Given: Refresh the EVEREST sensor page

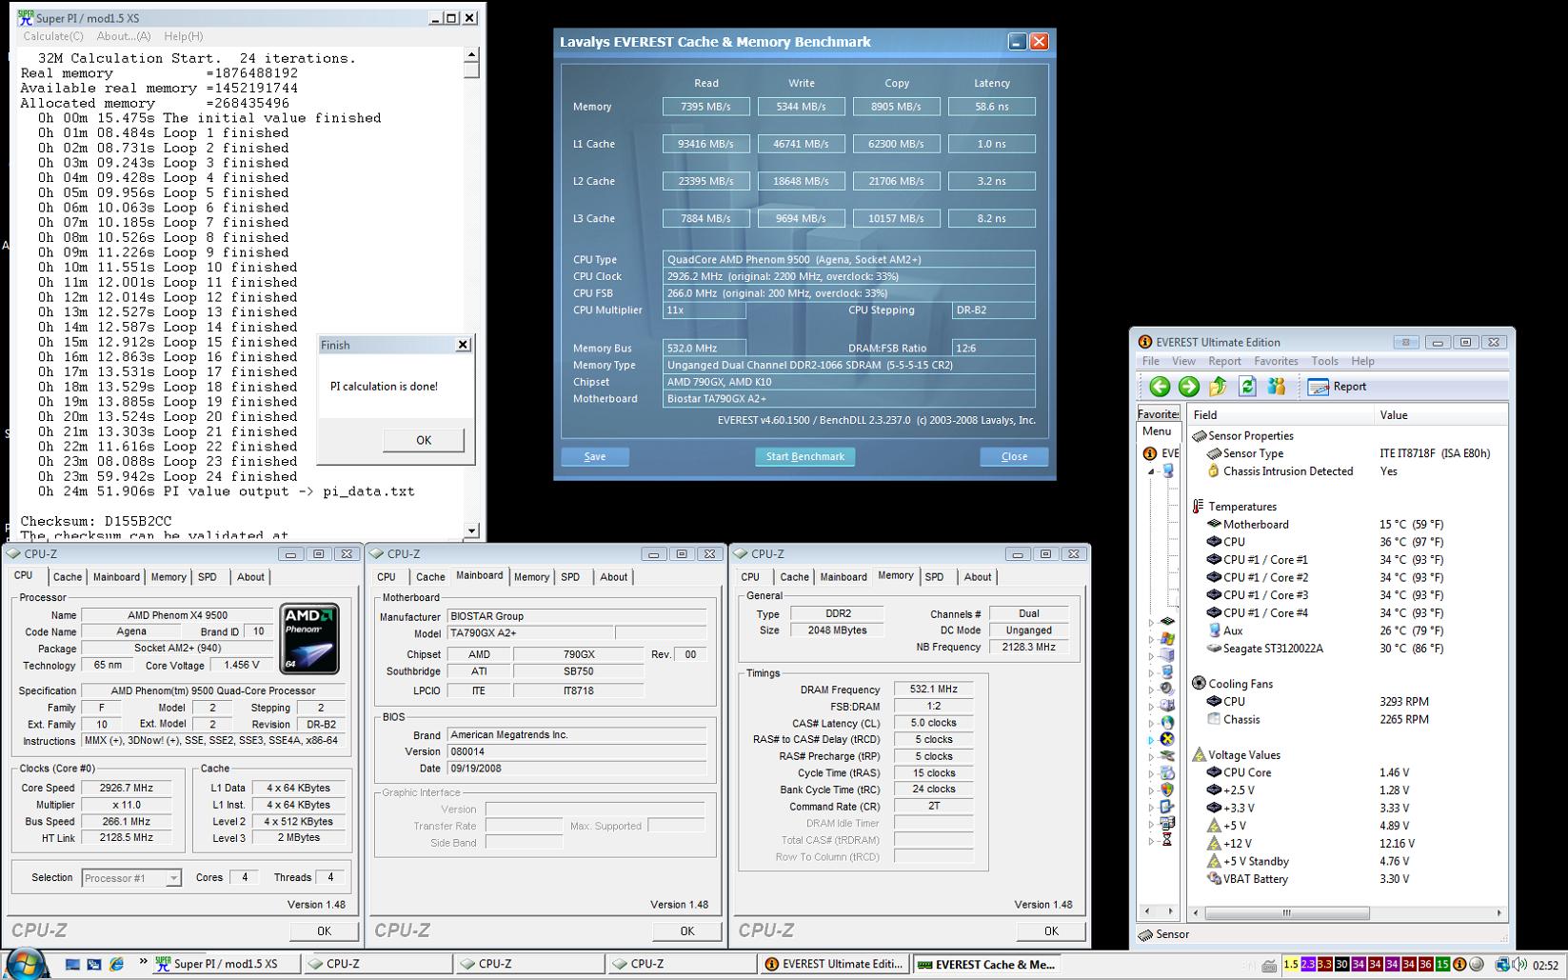Looking at the screenshot, I should [1247, 387].
